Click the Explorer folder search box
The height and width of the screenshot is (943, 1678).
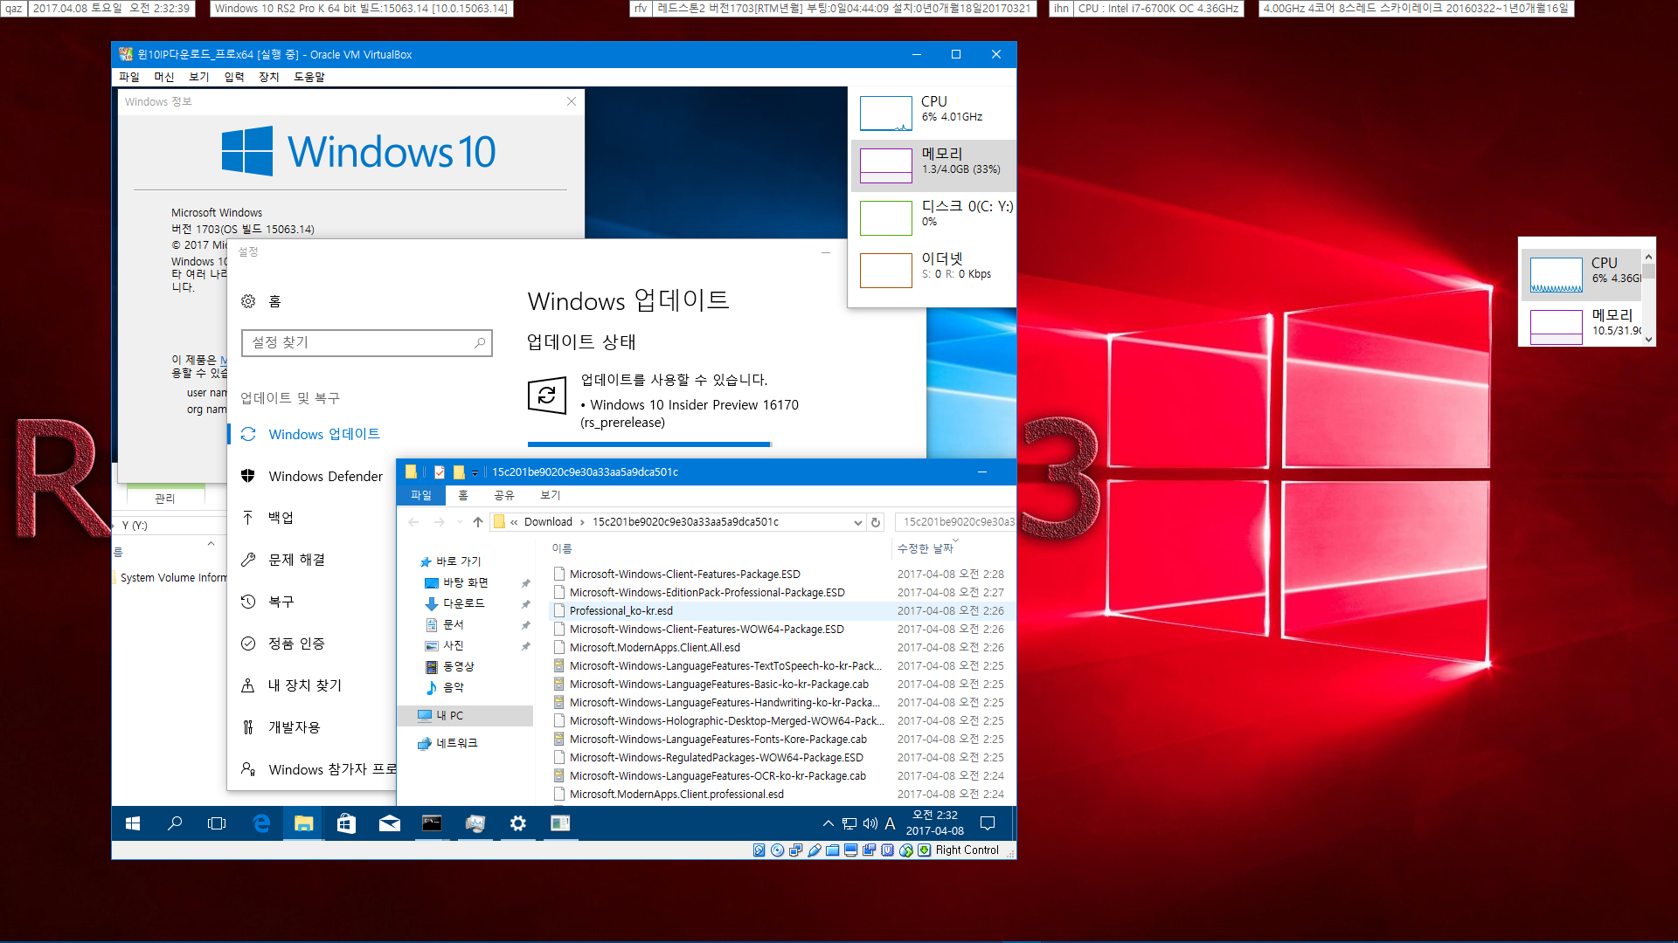pos(955,522)
